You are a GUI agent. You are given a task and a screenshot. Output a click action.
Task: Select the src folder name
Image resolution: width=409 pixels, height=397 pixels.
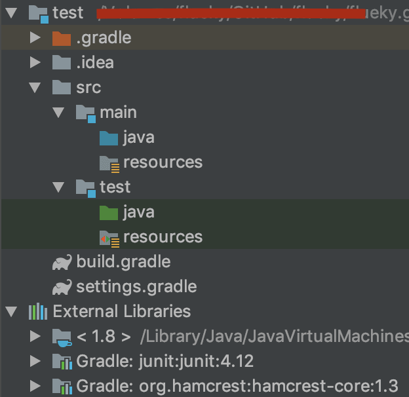click(x=88, y=88)
